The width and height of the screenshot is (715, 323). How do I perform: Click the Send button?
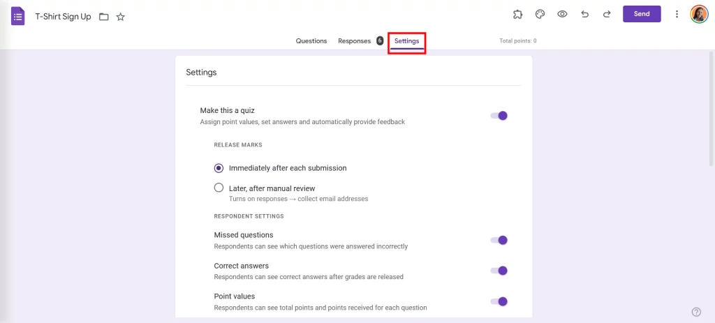(x=642, y=14)
